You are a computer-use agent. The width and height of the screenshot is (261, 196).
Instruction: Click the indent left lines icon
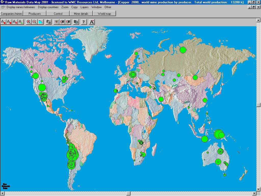[x=68, y=22]
